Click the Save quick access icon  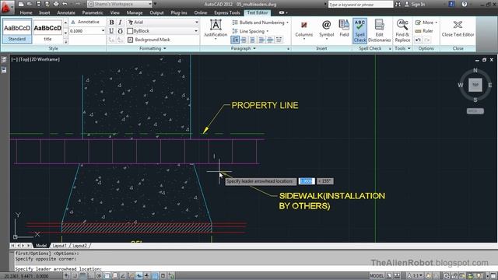coord(38,4)
